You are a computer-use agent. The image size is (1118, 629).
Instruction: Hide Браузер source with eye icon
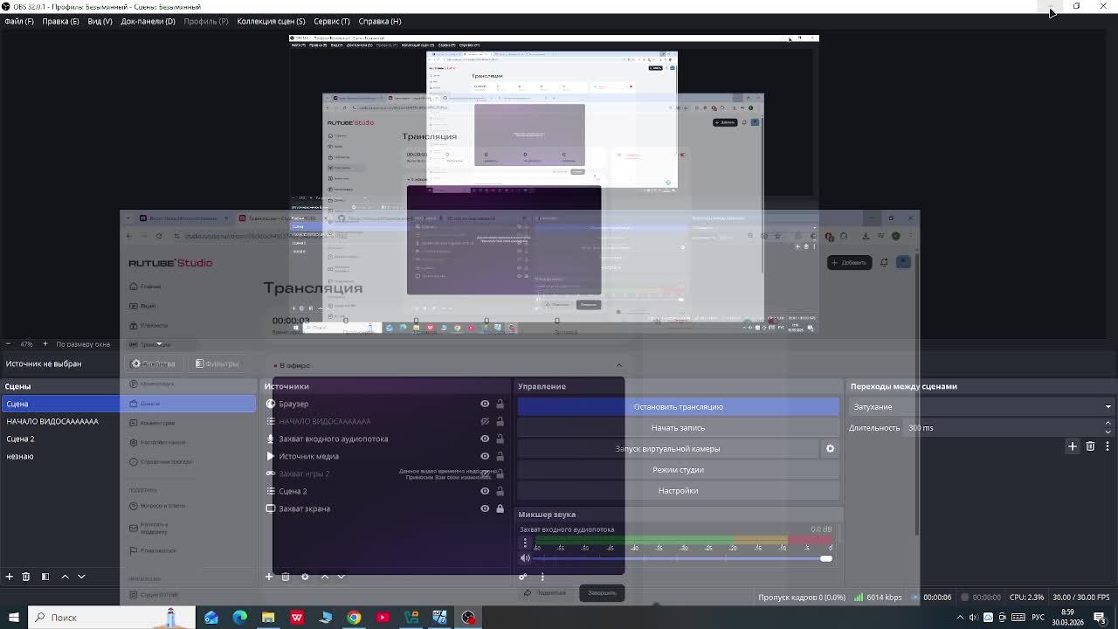(485, 404)
